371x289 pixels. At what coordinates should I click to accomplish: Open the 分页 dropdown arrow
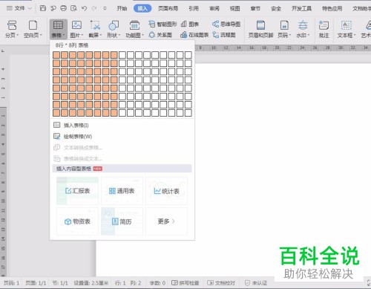click(17, 35)
